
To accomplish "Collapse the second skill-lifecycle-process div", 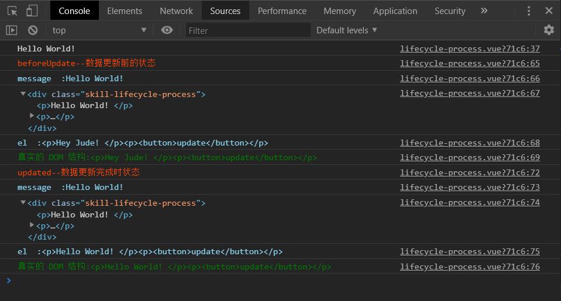I will click(23, 203).
